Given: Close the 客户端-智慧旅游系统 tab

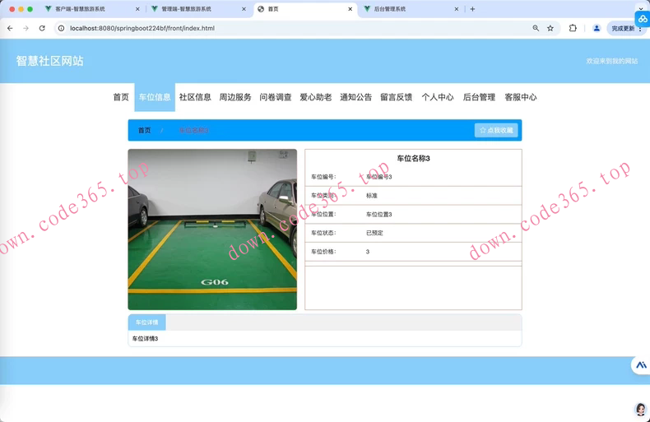Looking at the screenshot, I should [x=137, y=9].
